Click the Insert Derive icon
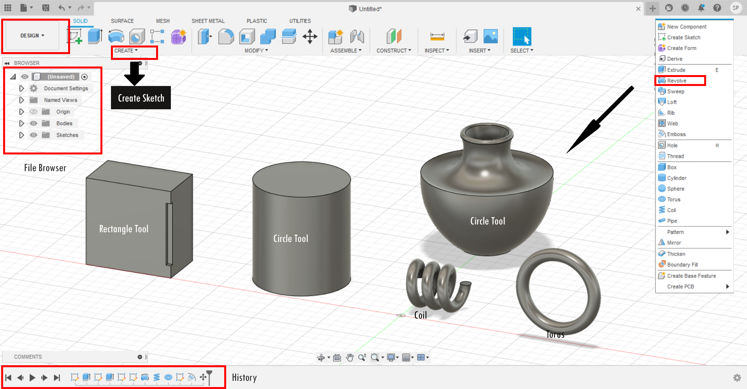Image resolution: width=747 pixels, height=389 pixels. pyautogui.click(x=470, y=37)
